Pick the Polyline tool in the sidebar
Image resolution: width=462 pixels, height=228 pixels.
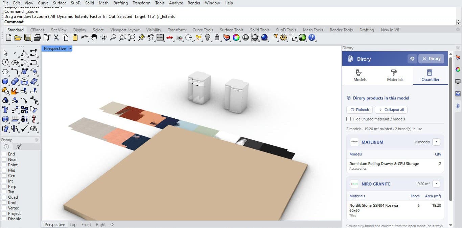click(x=24, y=53)
